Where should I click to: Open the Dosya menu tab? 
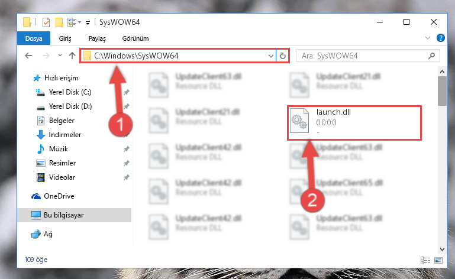tap(34, 38)
